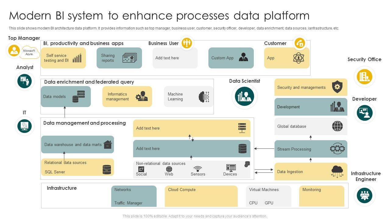Click the atom icon in App card
The width and height of the screenshot is (390, 219).
click(299, 58)
